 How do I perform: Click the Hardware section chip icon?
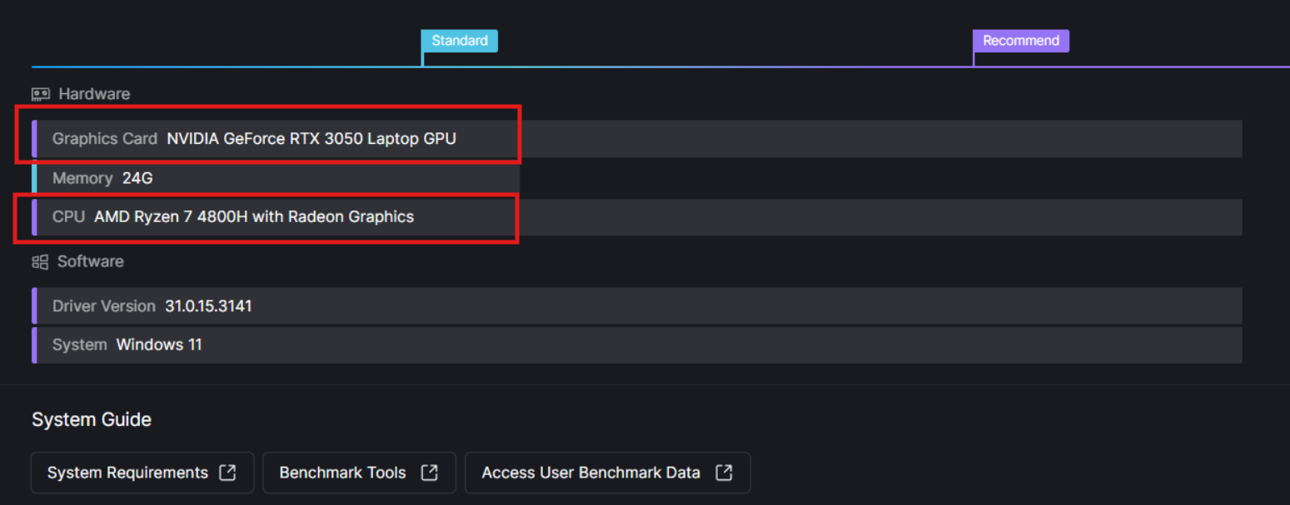coord(41,94)
